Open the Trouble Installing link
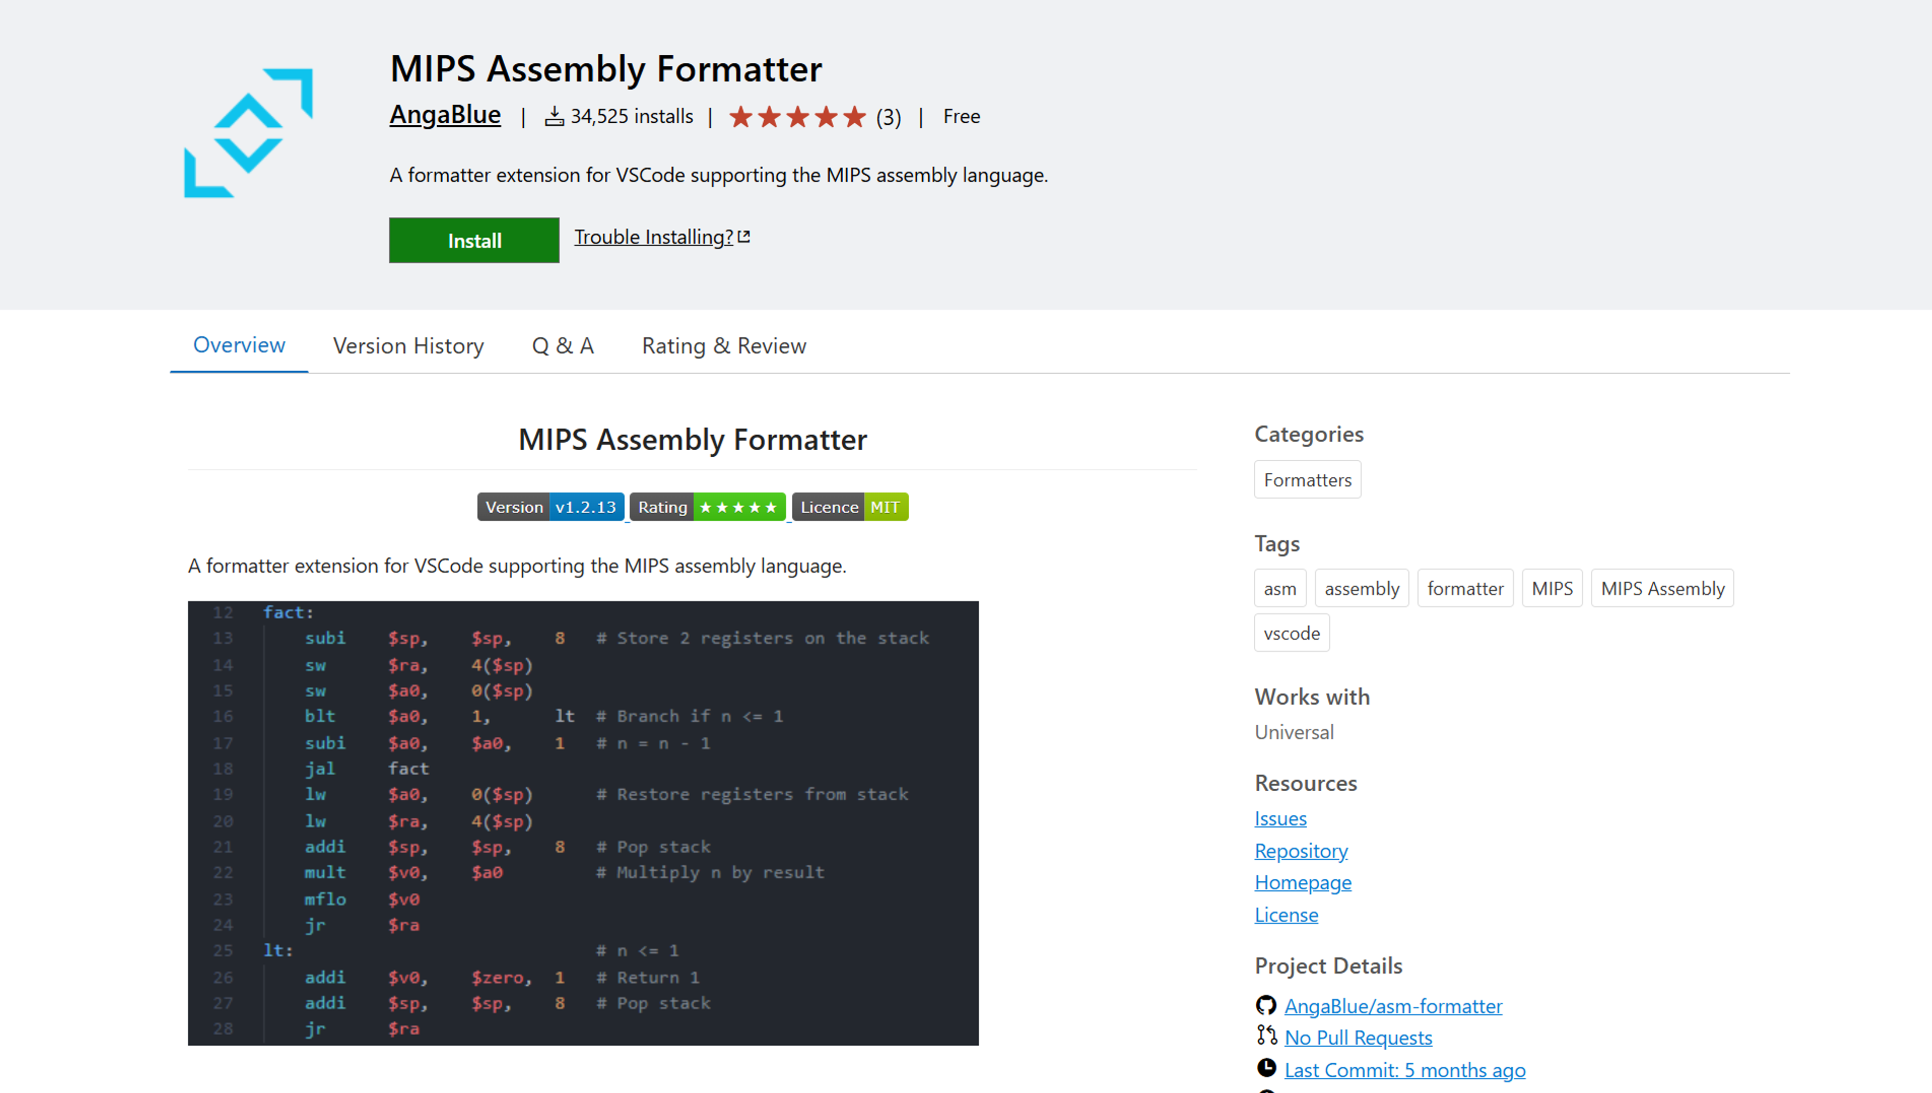The image size is (1932, 1093). pos(653,236)
